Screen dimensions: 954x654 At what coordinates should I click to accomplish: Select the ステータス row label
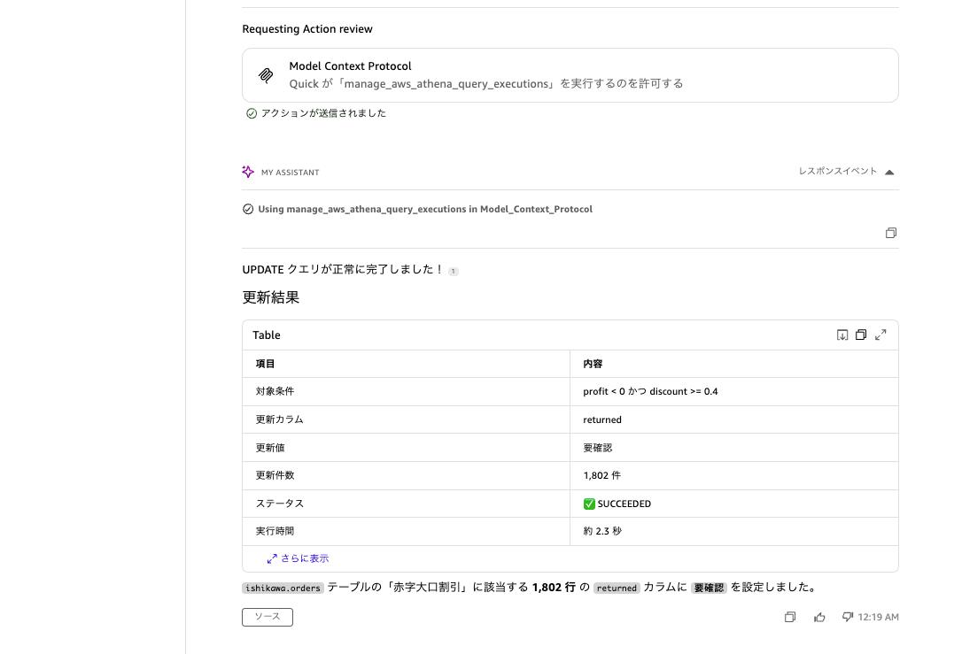tap(279, 504)
